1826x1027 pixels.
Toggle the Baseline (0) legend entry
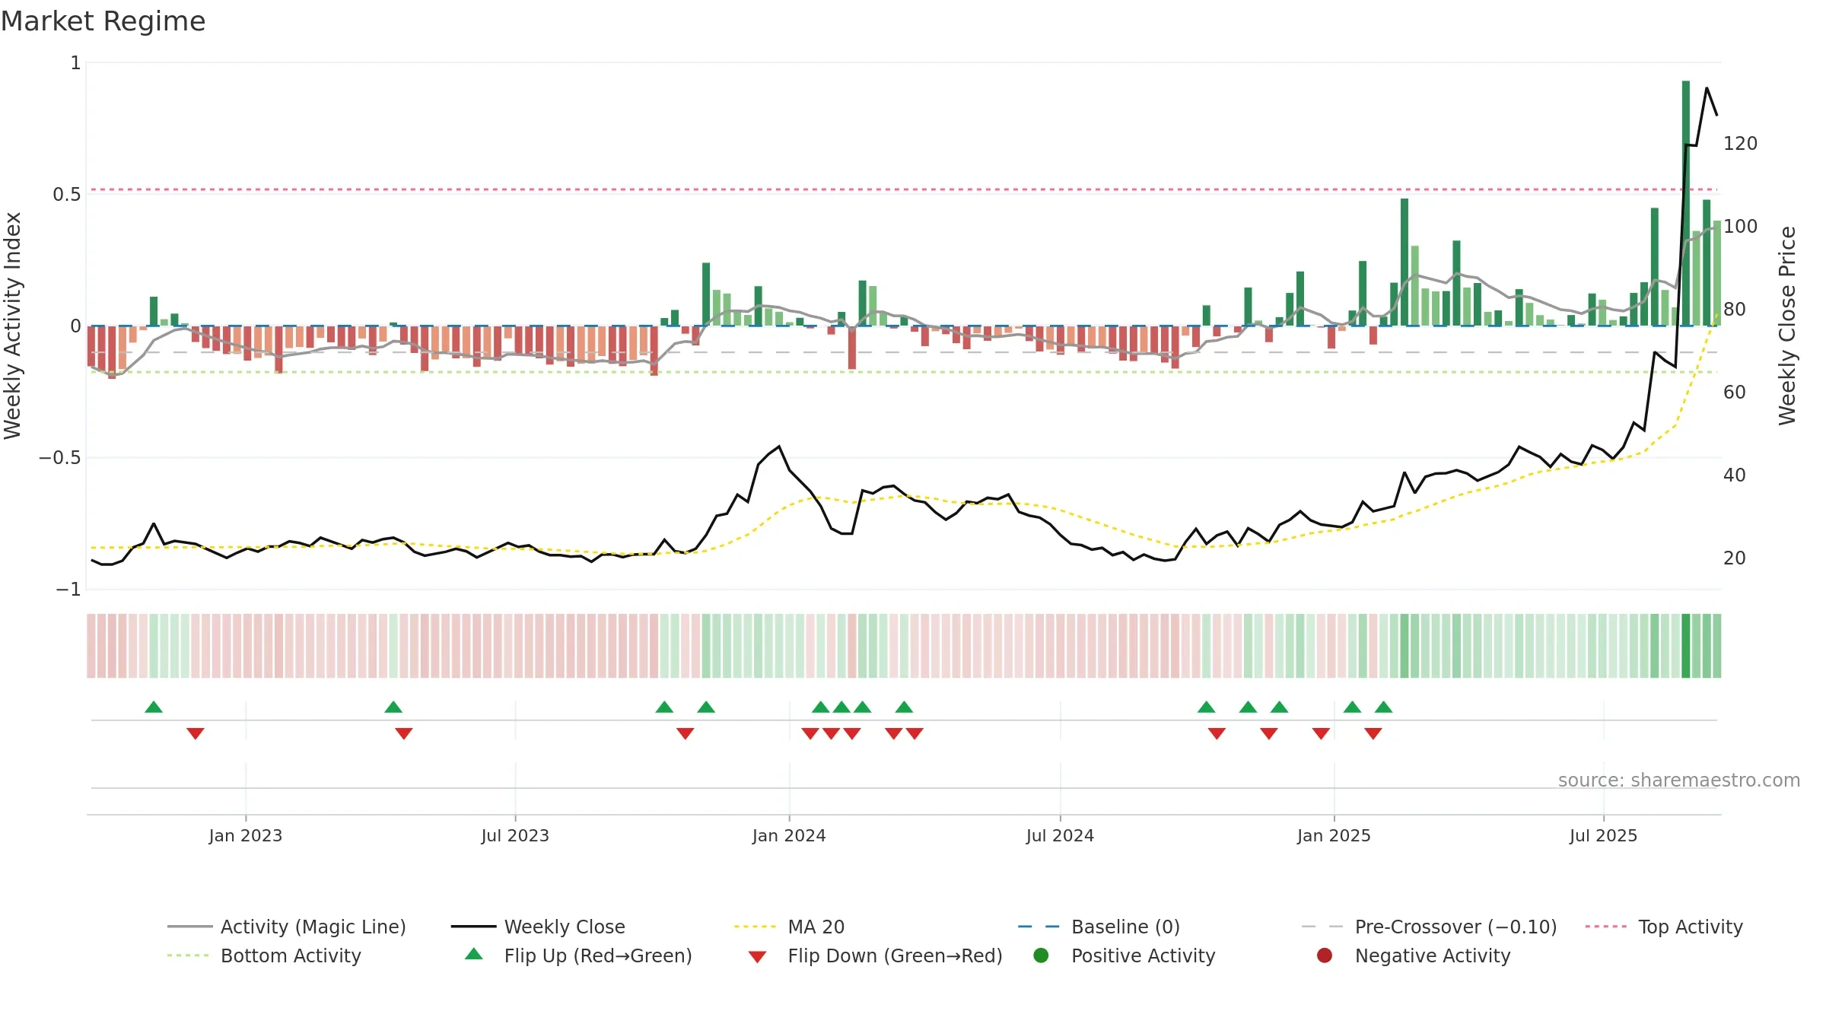pos(1099,927)
